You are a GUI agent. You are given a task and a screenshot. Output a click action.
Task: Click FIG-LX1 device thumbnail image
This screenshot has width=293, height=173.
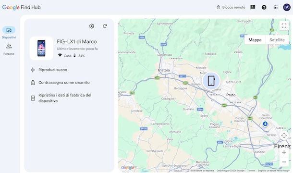click(x=41, y=48)
